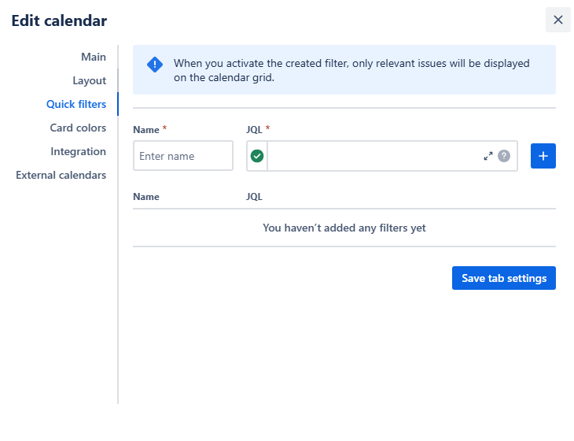Click the blue info diamond icon
574x441 pixels.
[155, 65]
